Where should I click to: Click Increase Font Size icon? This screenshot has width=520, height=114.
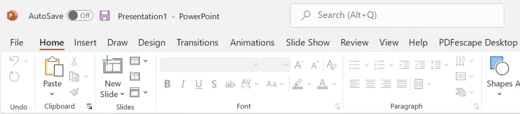click(299, 65)
